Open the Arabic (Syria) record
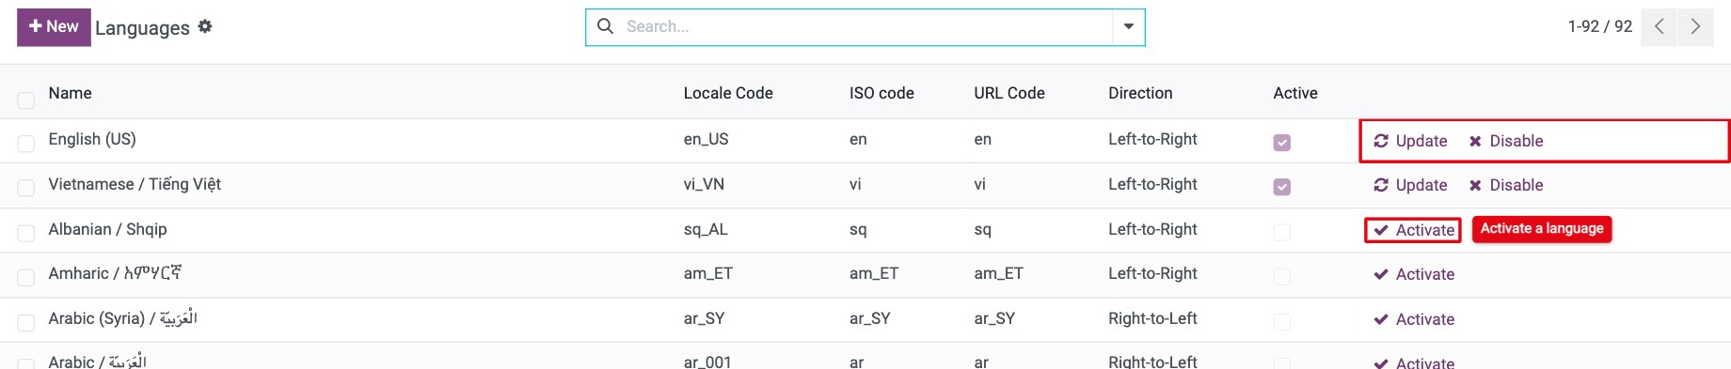The height and width of the screenshot is (369, 1731). 123,318
